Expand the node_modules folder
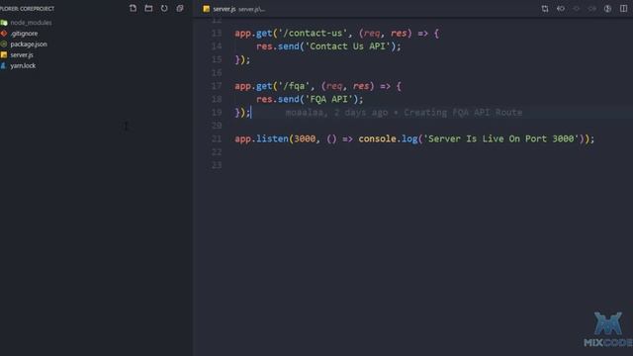 [x=31, y=23]
